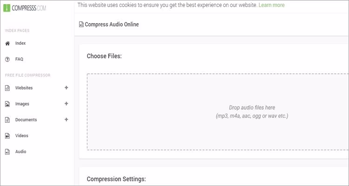Click the Audio file icon in sidebar
Viewport: 349px width, 186px height.
tap(7, 152)
